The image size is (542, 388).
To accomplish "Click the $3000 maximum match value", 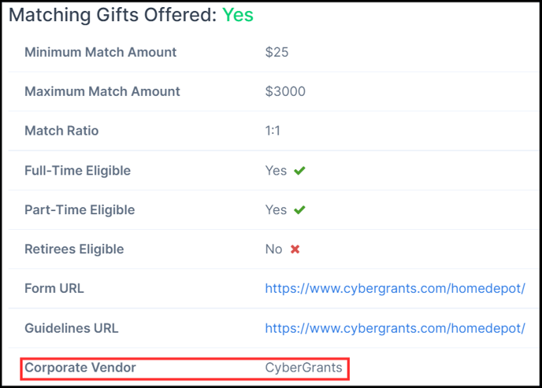I will tap(285, 92).
